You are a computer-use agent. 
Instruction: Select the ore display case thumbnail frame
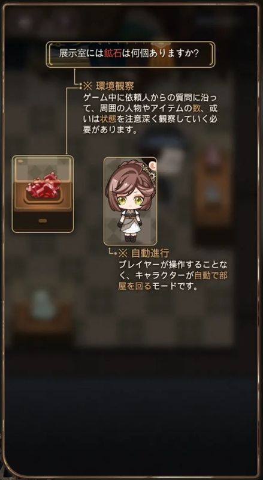[x=43, y=194]
